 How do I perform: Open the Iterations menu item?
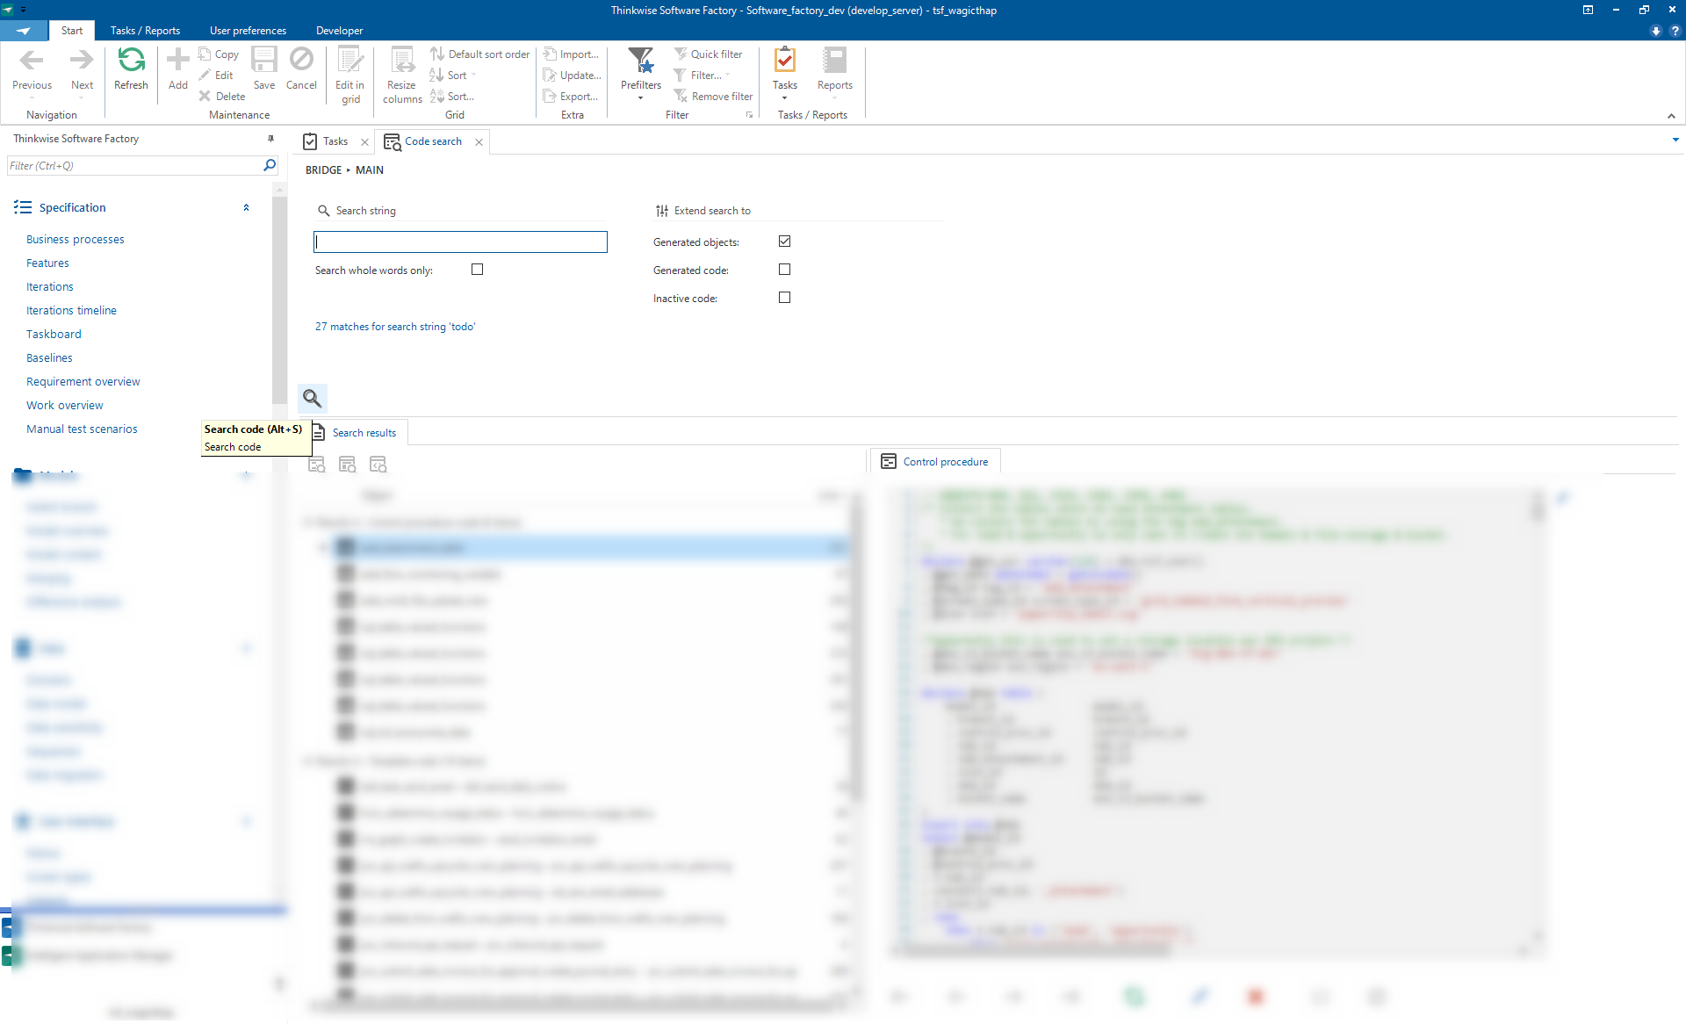pyautogui.click(x=50, y=286)
